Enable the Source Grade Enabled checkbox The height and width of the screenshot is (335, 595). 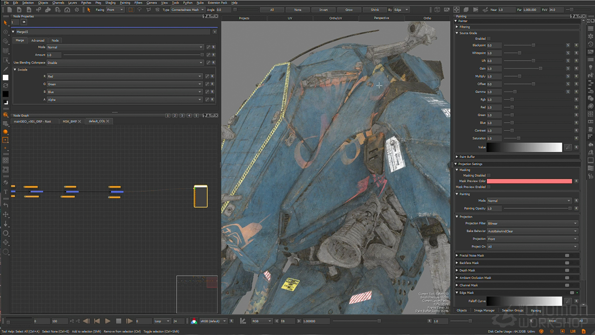pos(489,39)
